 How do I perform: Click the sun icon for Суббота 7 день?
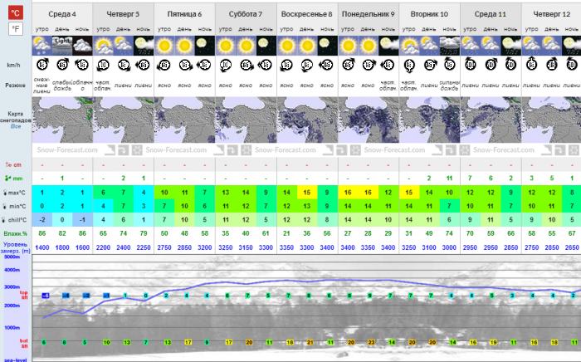click(x=246, y=46)
